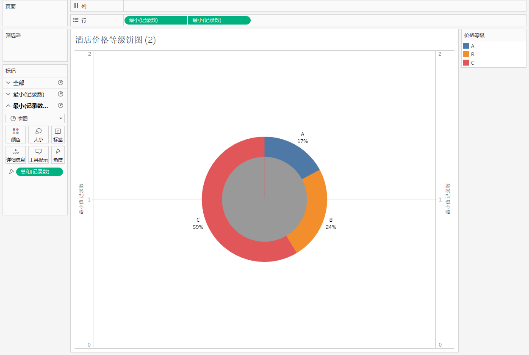Viewport: 529px width, 355px height.
Task: Click the left axis tick value 1
Action: click(x=89, y=199)
